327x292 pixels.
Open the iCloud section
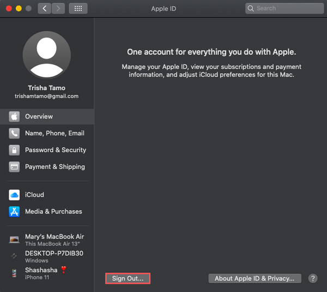tap(47, 195)
